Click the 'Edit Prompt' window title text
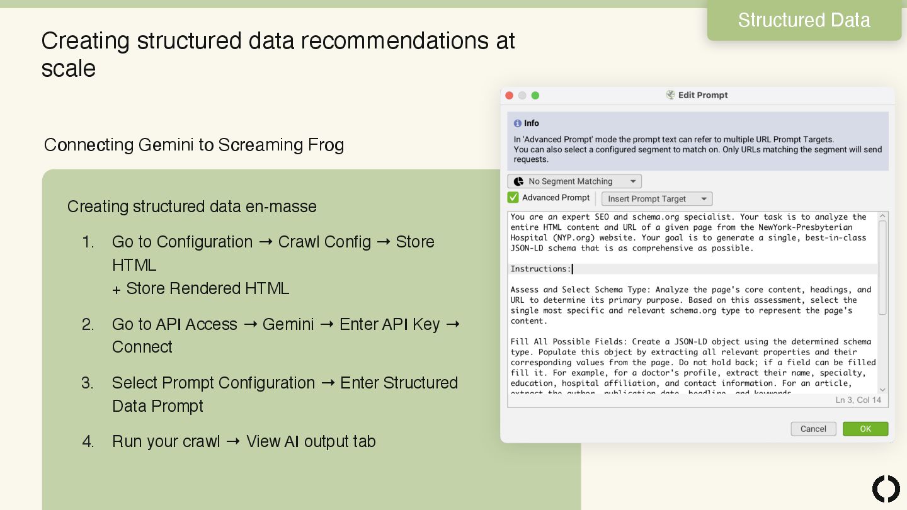The width and height of the screenshot is (907, 510). (703, 95)
